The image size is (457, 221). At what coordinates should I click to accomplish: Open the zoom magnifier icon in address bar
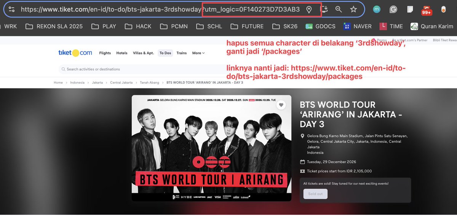(339, 10)
